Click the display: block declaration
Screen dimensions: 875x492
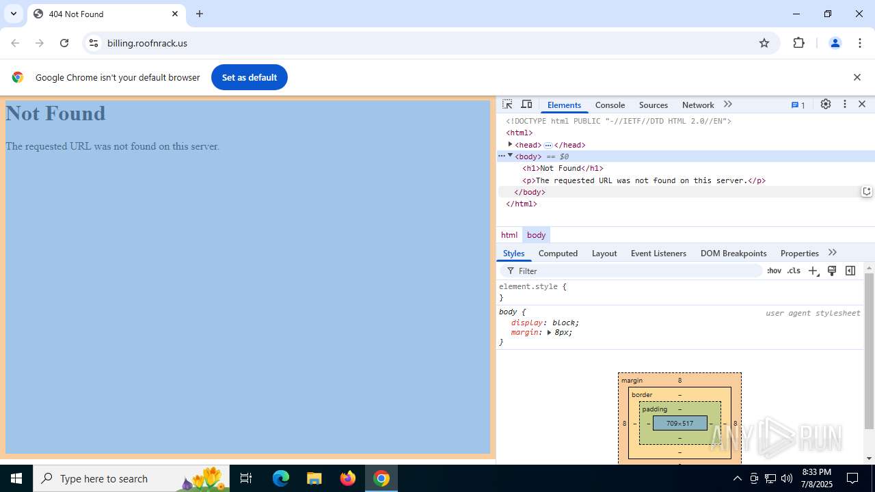(x=545, y=323)
